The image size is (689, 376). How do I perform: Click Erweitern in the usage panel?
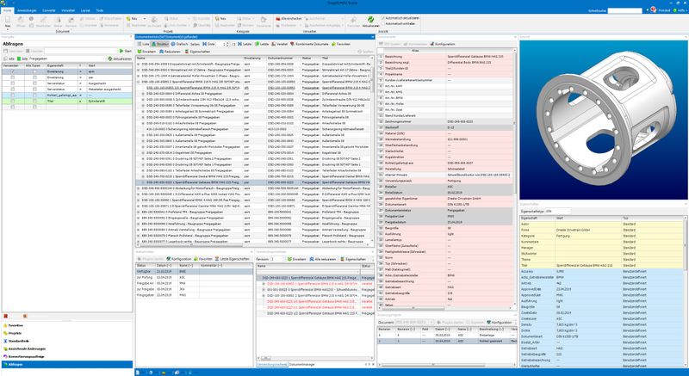tap(296, 259)
